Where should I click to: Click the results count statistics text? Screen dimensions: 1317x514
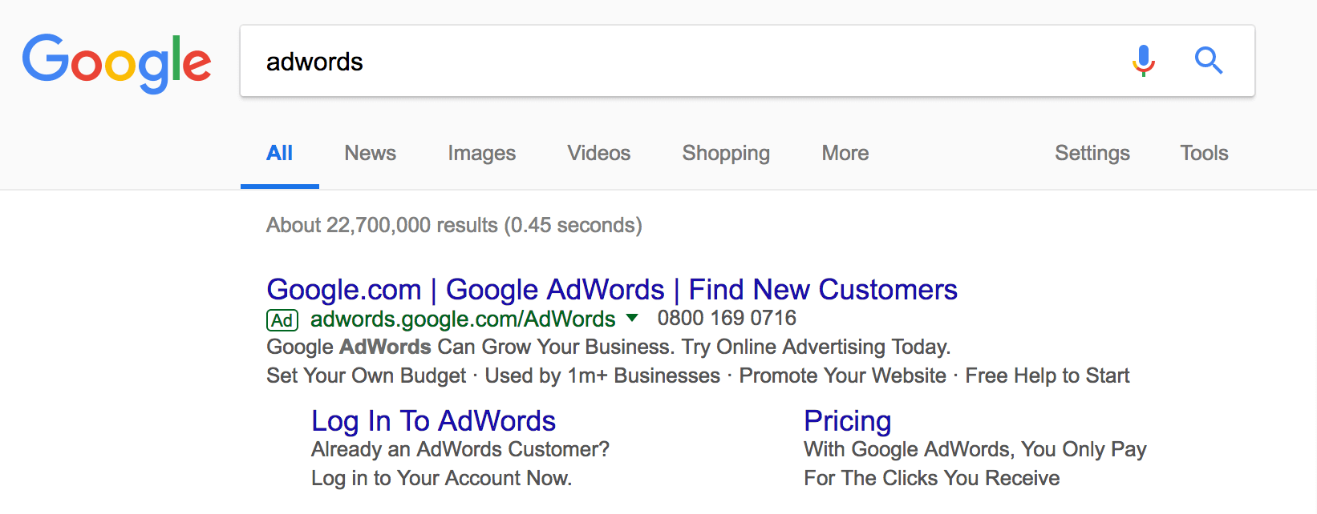(454, 225)
